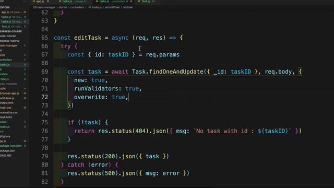The image size is (334, 188).
Task: Close the active controllers tasks.js tab
Action: (131, 1)
